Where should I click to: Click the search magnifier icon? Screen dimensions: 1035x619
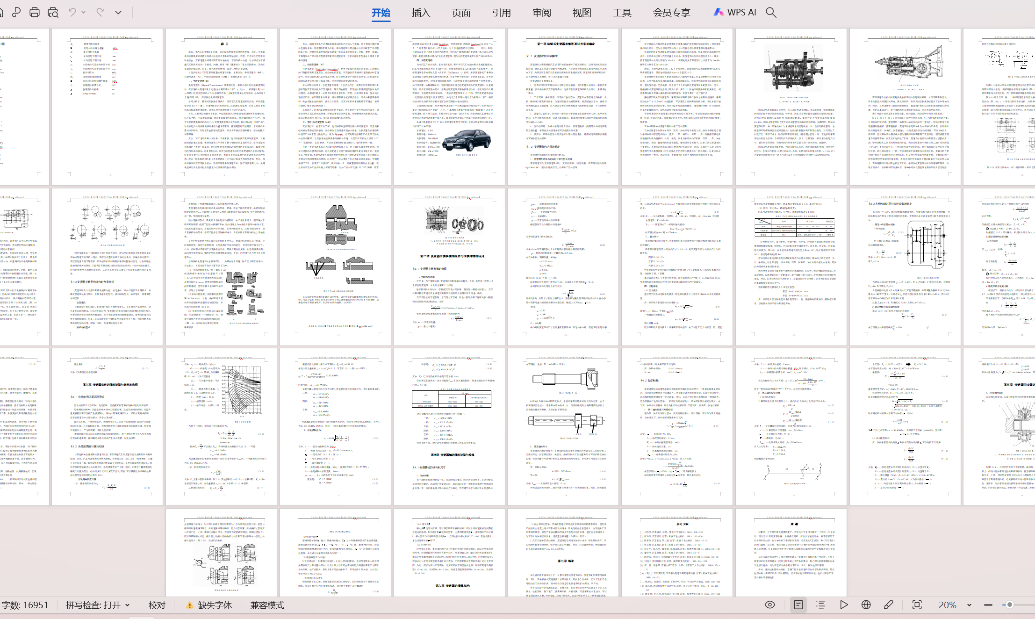click(x=771, y=13)
